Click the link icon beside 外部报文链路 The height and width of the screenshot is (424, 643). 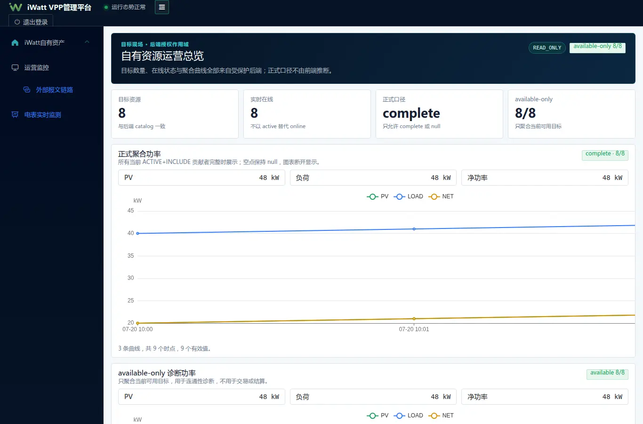point(27,90)
